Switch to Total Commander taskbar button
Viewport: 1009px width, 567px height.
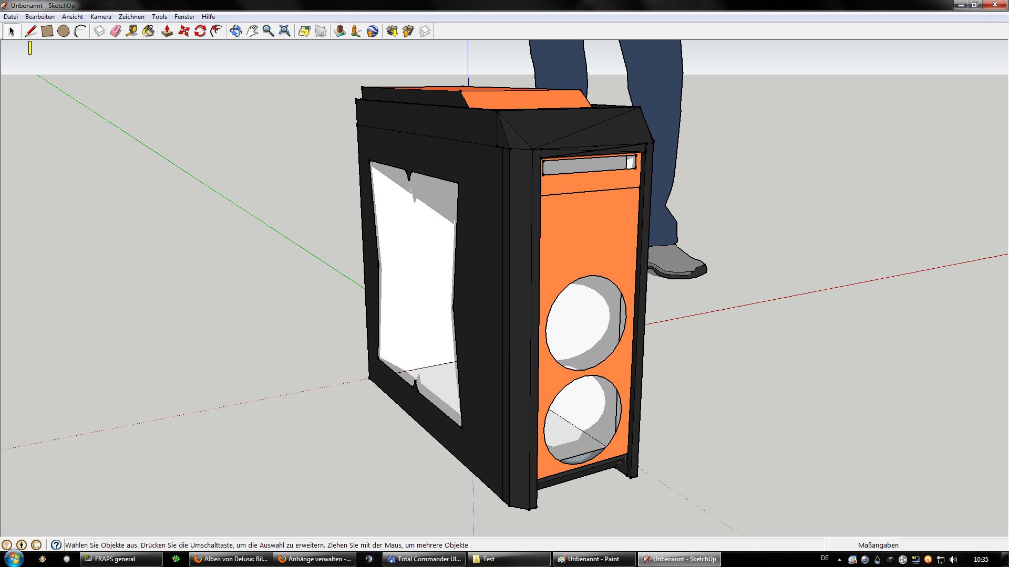424,559
